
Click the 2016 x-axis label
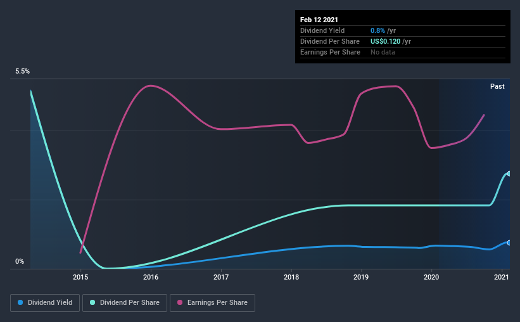(x=151, y=277)
